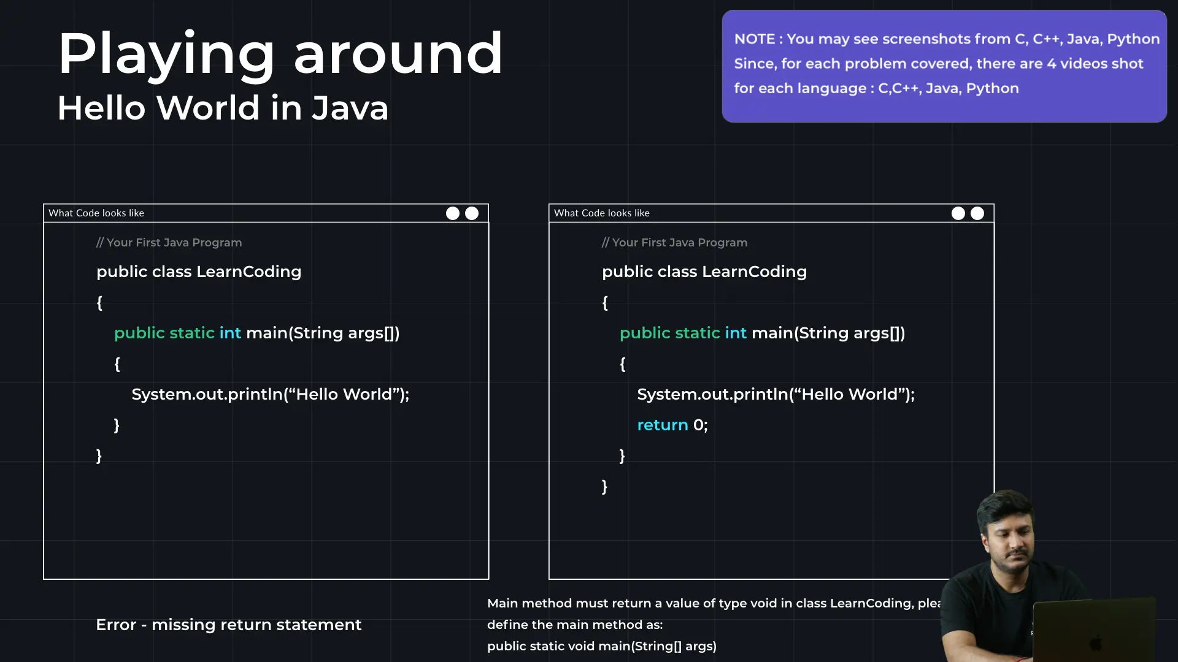This screenshot has width=1178, height=662.
Task: Click the 'Playing around' heading
Action: tap(280, 54)
